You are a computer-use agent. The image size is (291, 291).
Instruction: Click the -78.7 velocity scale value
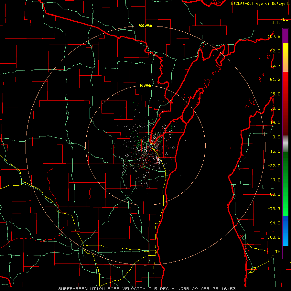[274, 209]
